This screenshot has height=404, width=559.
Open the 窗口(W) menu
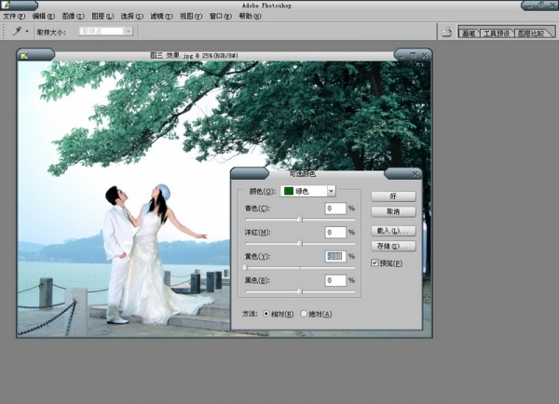220,16
